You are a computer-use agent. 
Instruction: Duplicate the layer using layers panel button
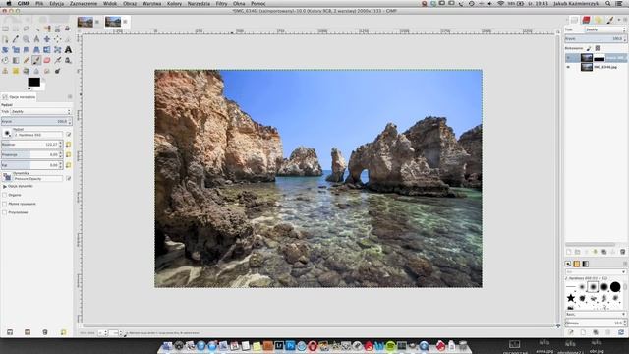tap(603, 252)
